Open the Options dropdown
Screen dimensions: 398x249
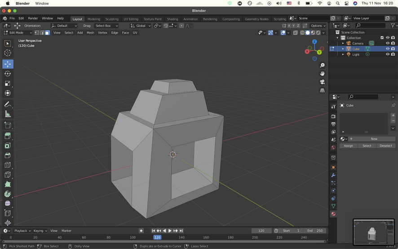318,26
